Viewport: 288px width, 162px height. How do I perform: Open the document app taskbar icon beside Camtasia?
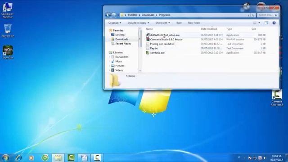[x=84, y=157]
